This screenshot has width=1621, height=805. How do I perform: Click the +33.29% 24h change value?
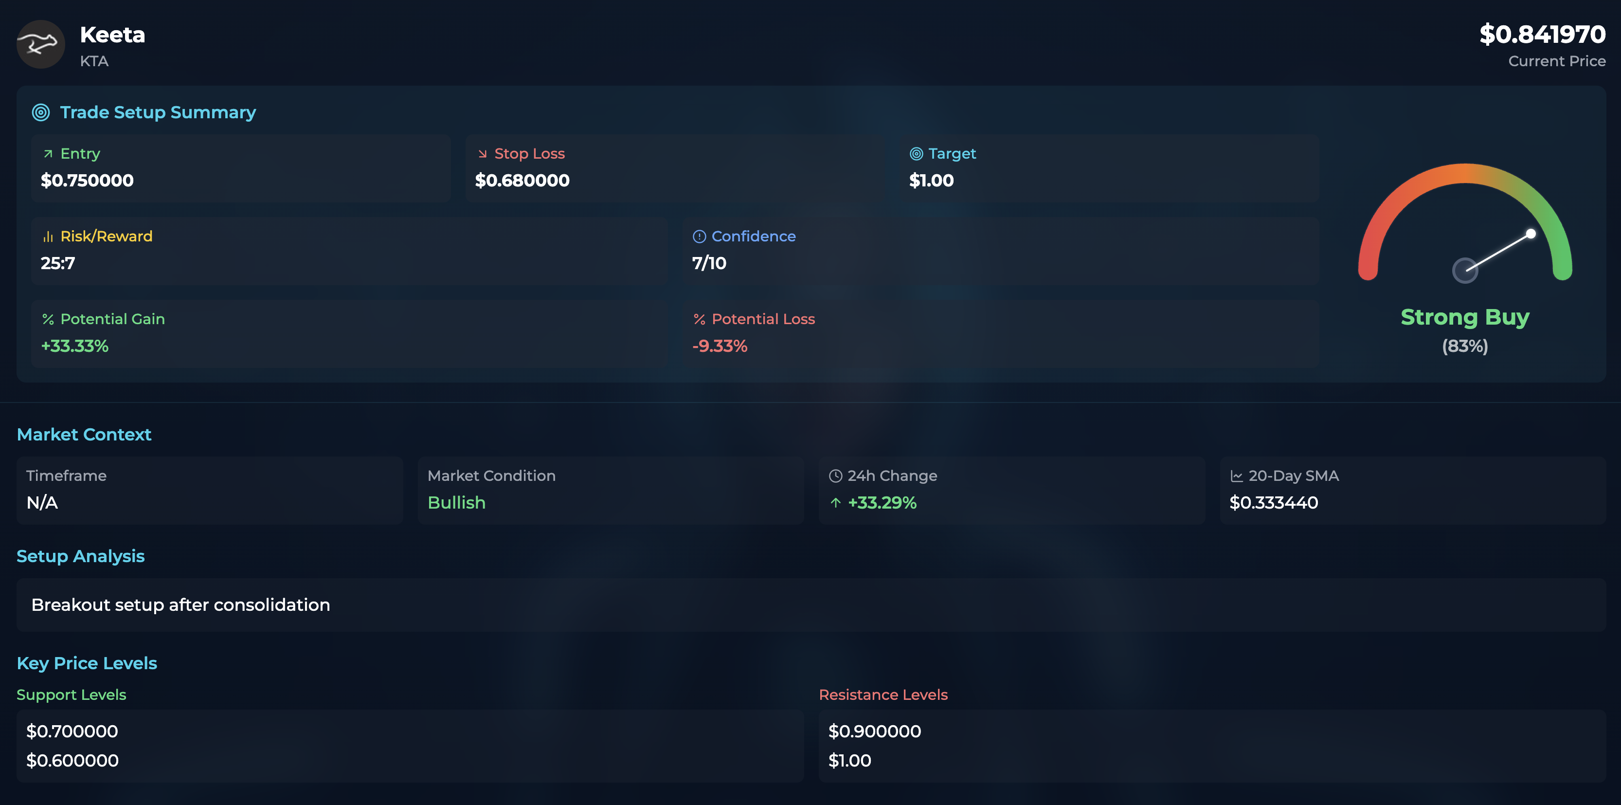(882, 503)
